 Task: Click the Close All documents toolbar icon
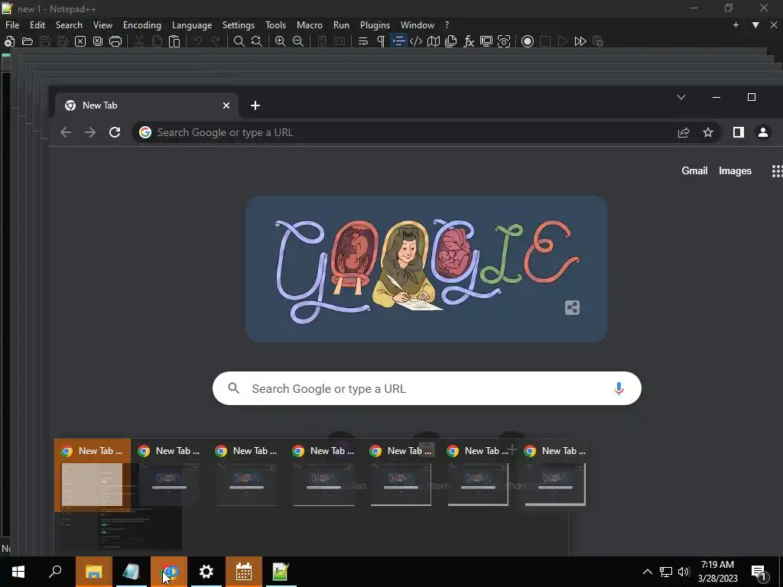point(98,41)
